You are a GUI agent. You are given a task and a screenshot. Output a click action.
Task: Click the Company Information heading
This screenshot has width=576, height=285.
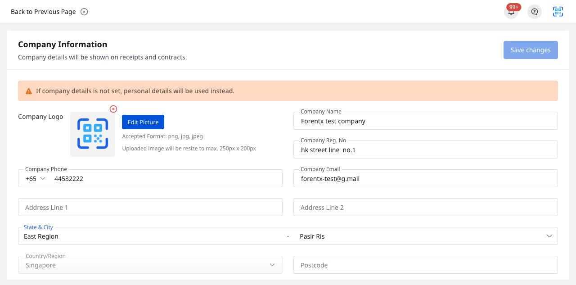click(63, 44)
